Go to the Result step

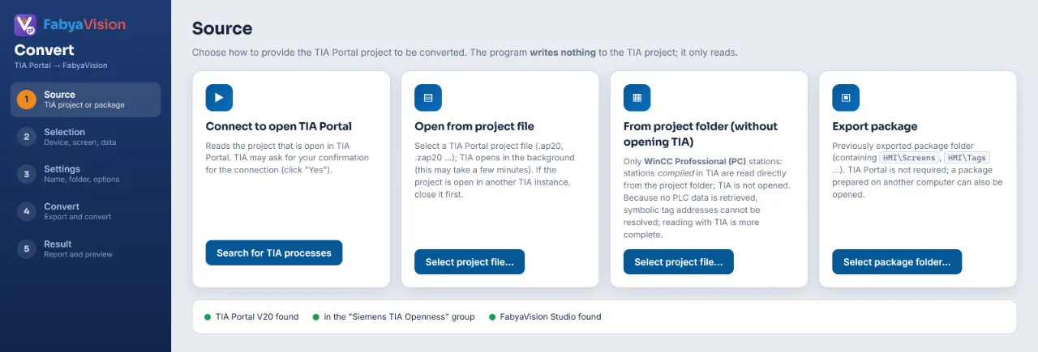[x=85, y=248]
